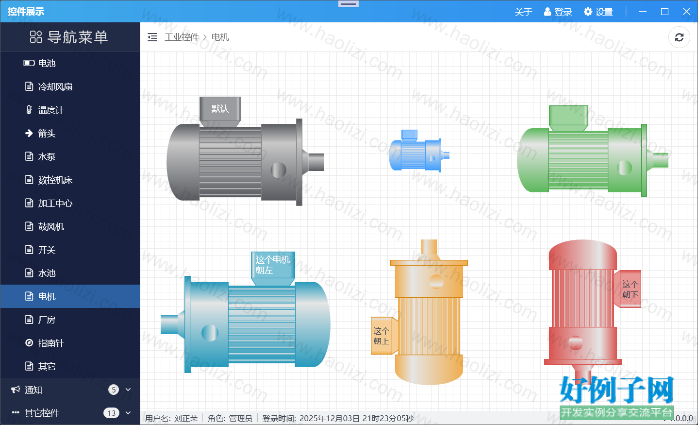Select the active 电机 menu item
Image resolution: width=698 pixels, height=425 pixels.
[x=70, y=296]
